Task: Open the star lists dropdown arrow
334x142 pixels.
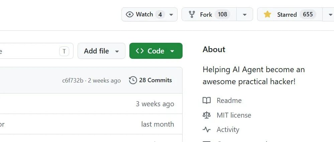Action: [x=330, y=15]
